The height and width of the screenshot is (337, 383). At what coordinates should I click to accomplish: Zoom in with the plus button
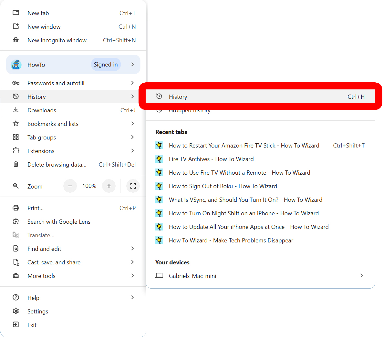click(109, 186)
